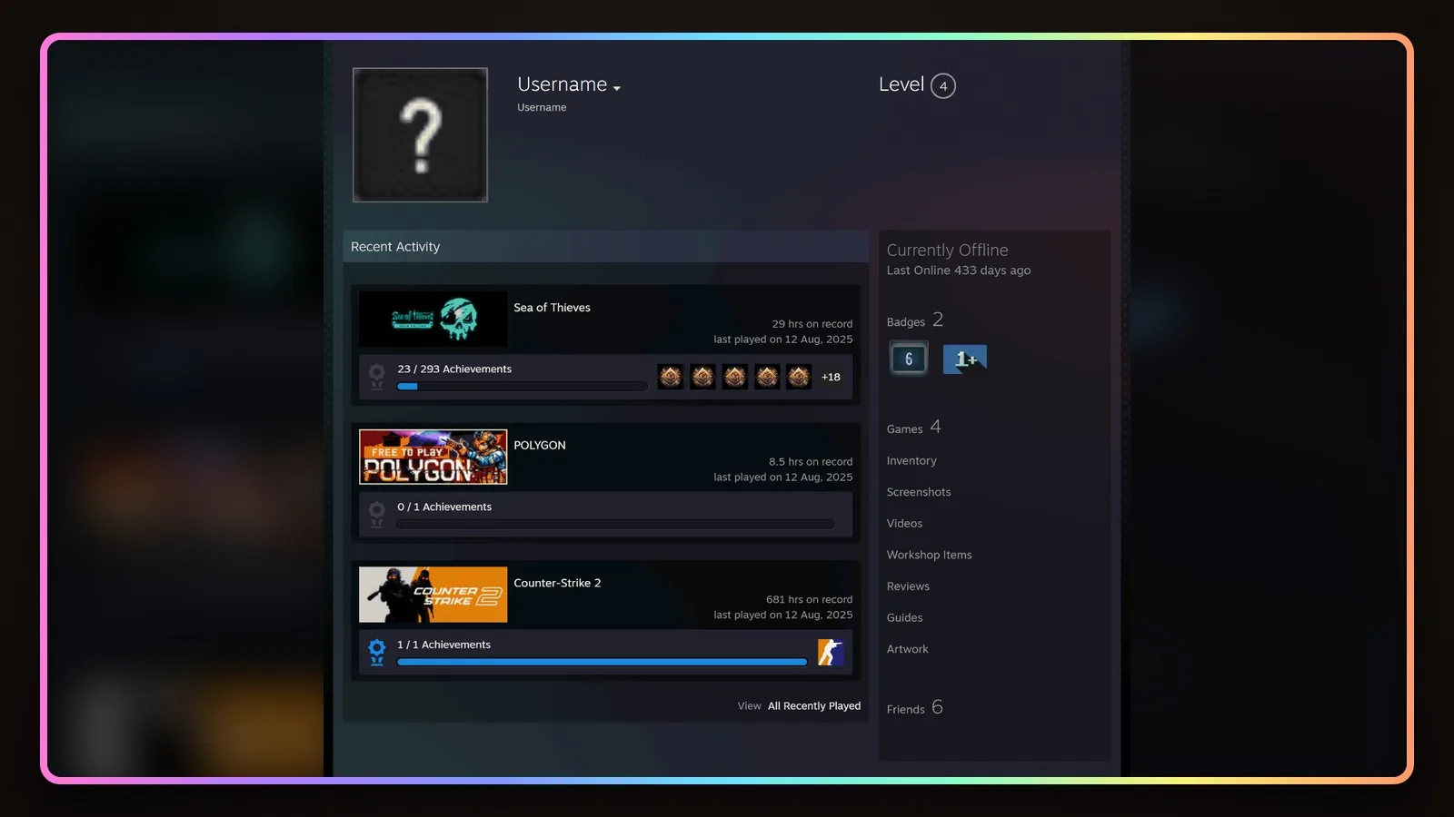Open the Badges section link
Screen dimensions: 1454x817
click(915, 320)
